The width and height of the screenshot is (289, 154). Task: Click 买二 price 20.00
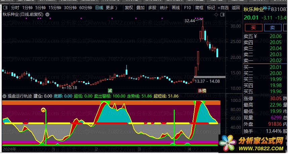276,73
